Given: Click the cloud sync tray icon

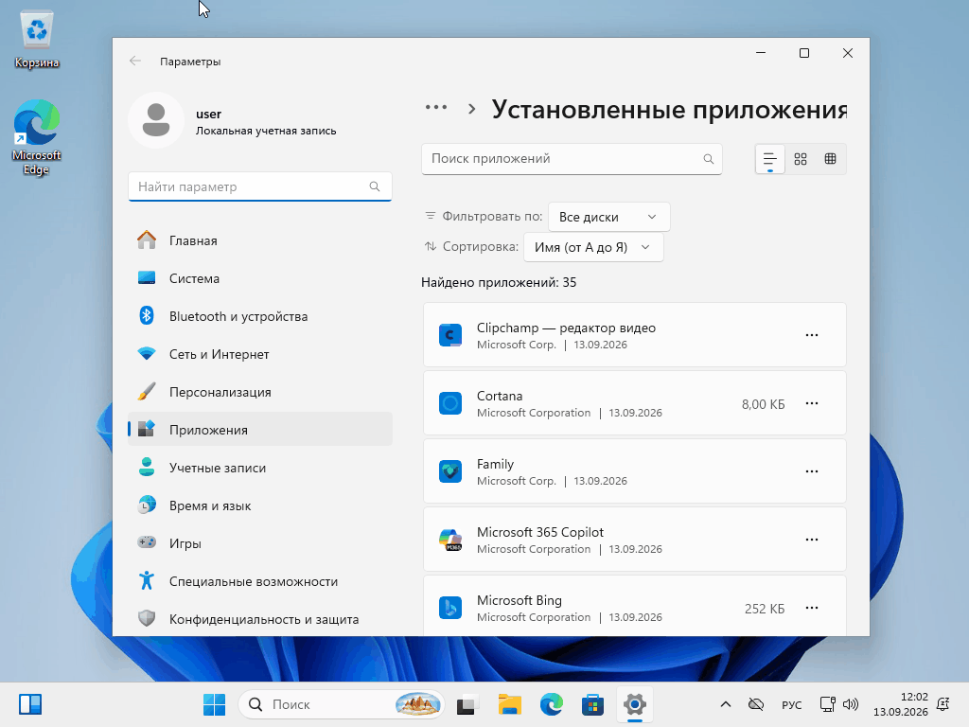Looking at the screenshot, I should click(x=756, y=704).
